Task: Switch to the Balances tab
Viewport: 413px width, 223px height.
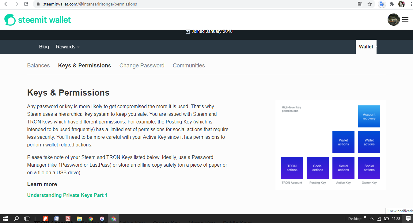Action: coord(38,66)
